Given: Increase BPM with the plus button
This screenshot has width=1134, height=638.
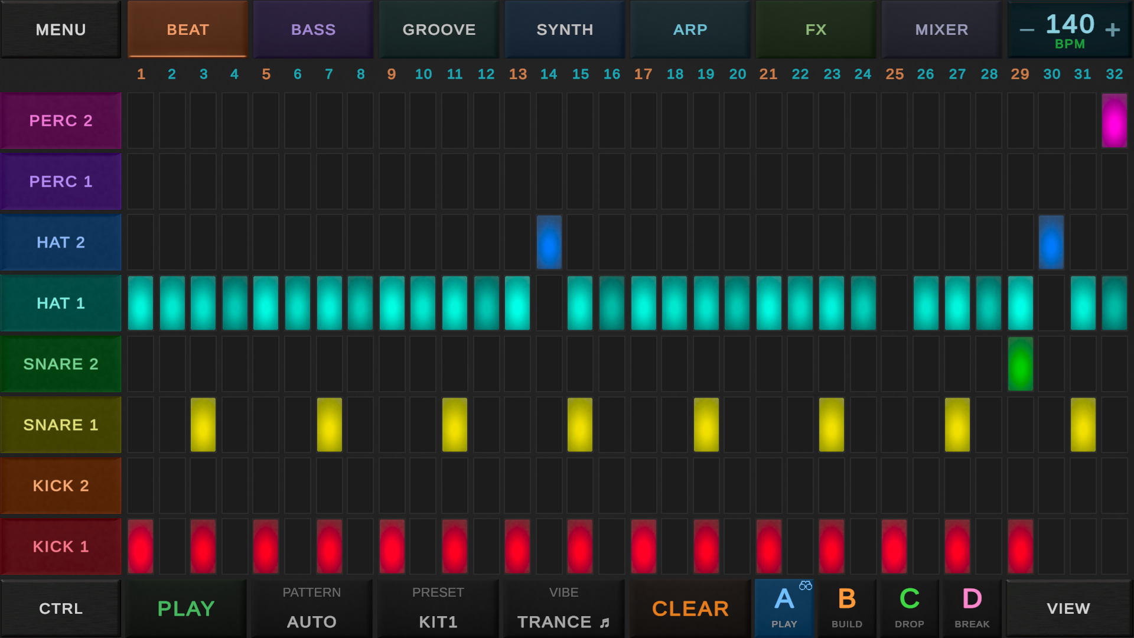Looking at the screenshot, I should point(1113,30).
